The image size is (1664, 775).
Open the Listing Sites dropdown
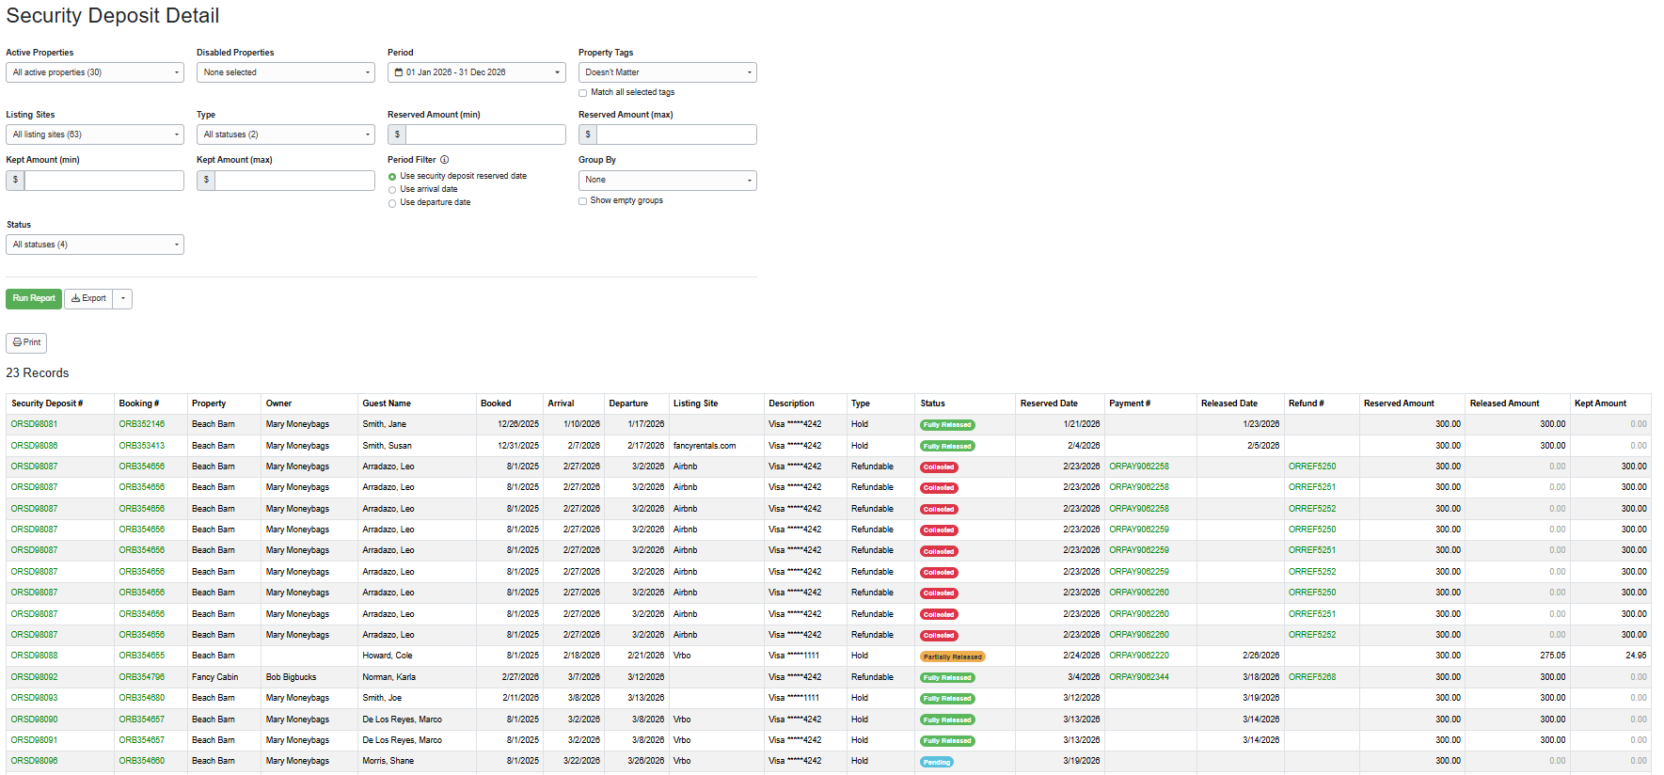95,134
